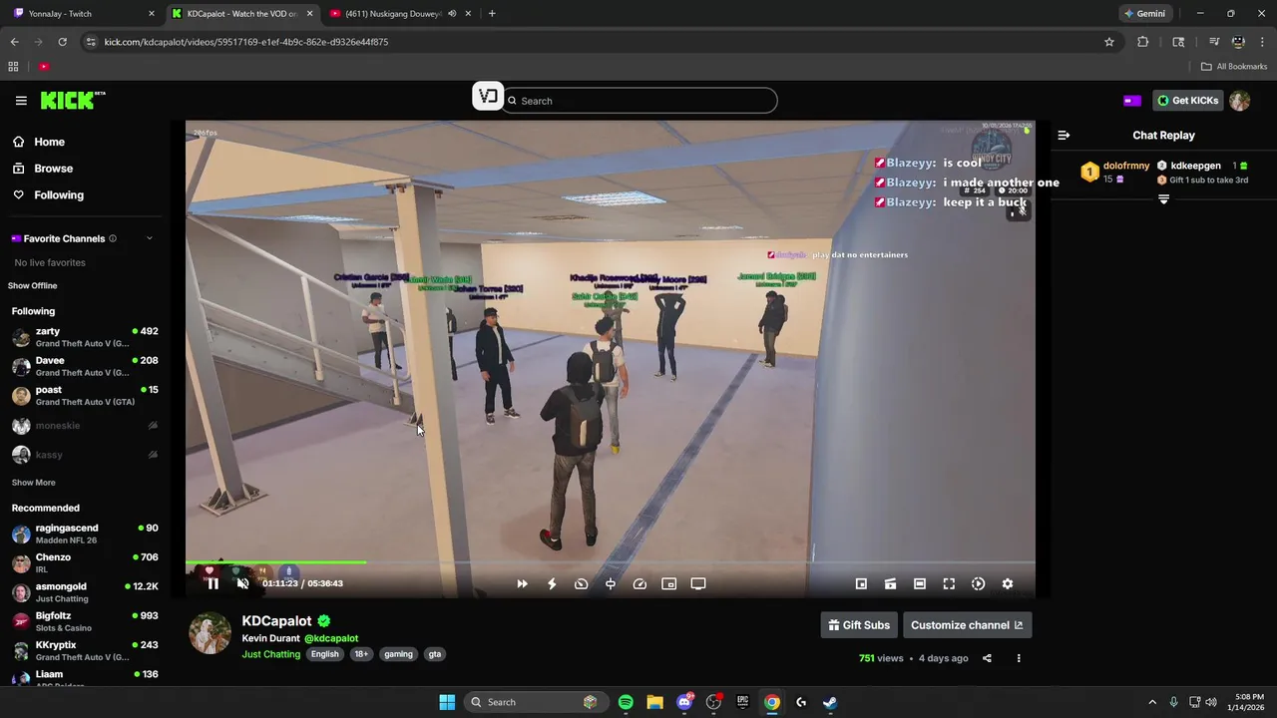Open the three-dot more options menu
This screenshot has height=718, width=1277.
pyautogui.click(x=1019, y=658)
